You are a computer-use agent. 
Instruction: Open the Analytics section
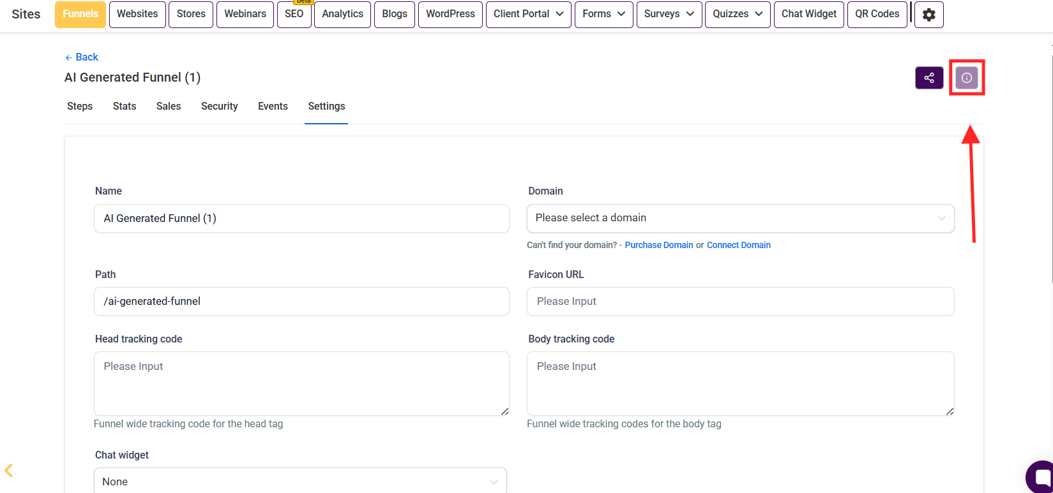pyautogui.click(x=342, y=14)
